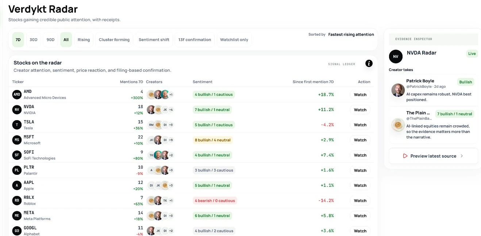This screenshot has height=236, width=481.
Task: Sort by Creators column header
Action: click(x=154, y=82)
